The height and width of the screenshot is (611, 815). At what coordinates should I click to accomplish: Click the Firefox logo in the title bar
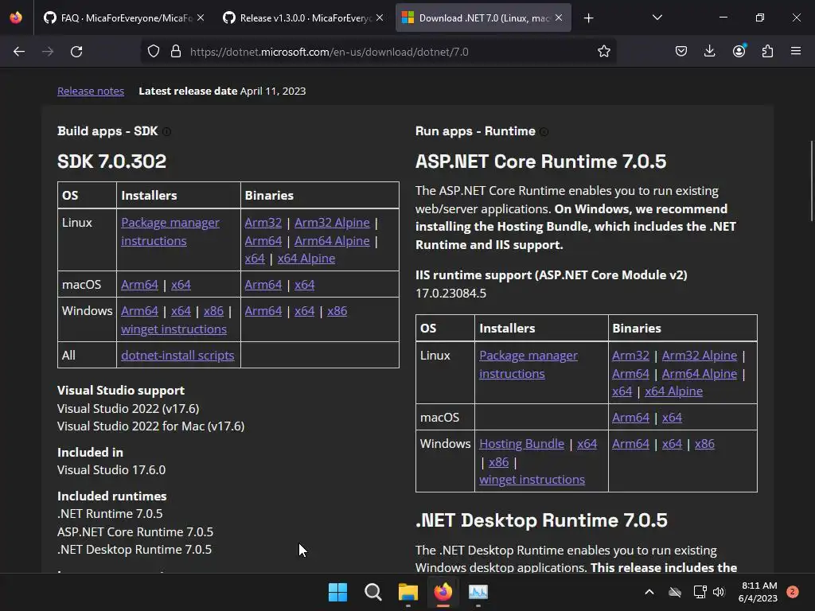point(16,18)
